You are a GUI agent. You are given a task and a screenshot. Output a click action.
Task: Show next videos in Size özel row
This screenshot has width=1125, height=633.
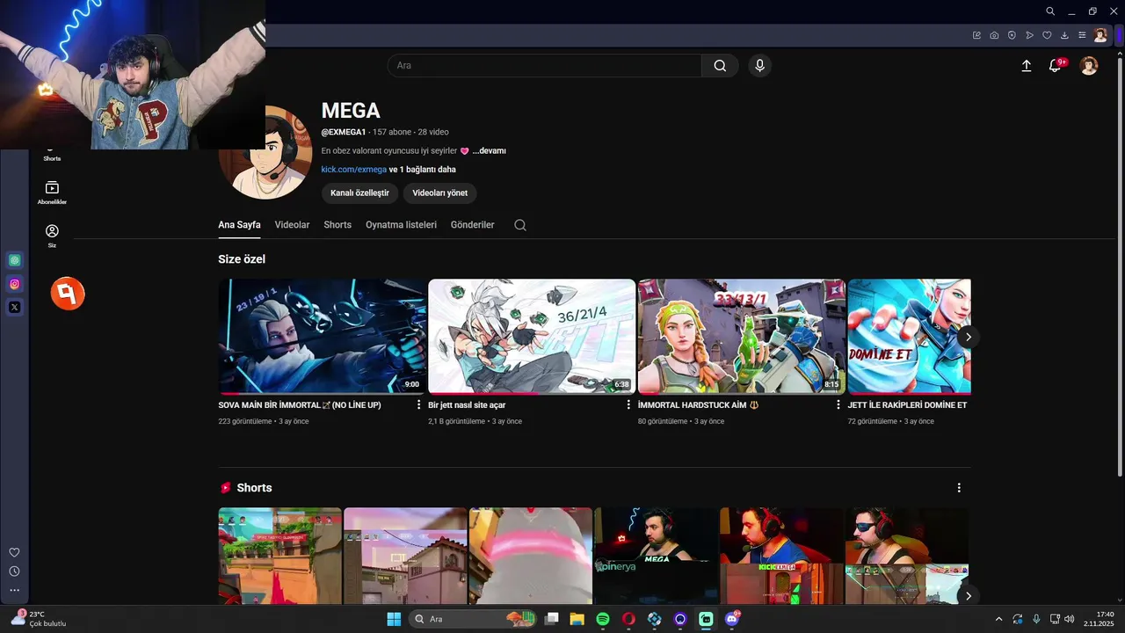click(x=968, y=337)
